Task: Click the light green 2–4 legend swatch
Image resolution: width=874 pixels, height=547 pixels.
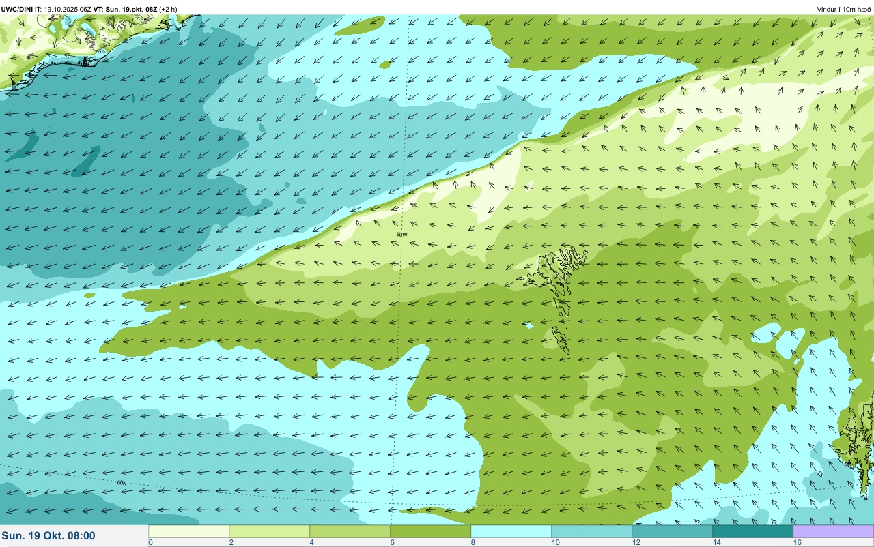Action: (269, 531)
